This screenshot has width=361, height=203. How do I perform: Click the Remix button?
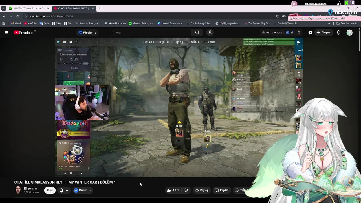coord(80,190)
